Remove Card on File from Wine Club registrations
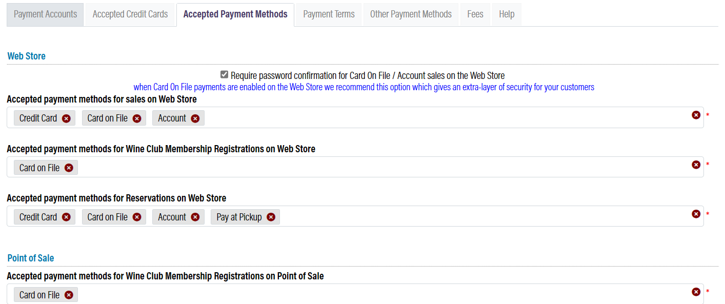Screen dimensions: 725x304 pyautogui.click(x=68, y=167)
